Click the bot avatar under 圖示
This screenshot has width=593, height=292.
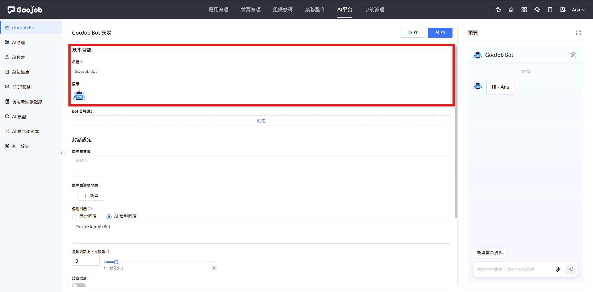79,95
